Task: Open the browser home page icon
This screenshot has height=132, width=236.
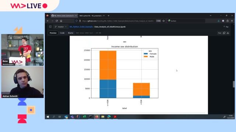Action: coord(61,21)
